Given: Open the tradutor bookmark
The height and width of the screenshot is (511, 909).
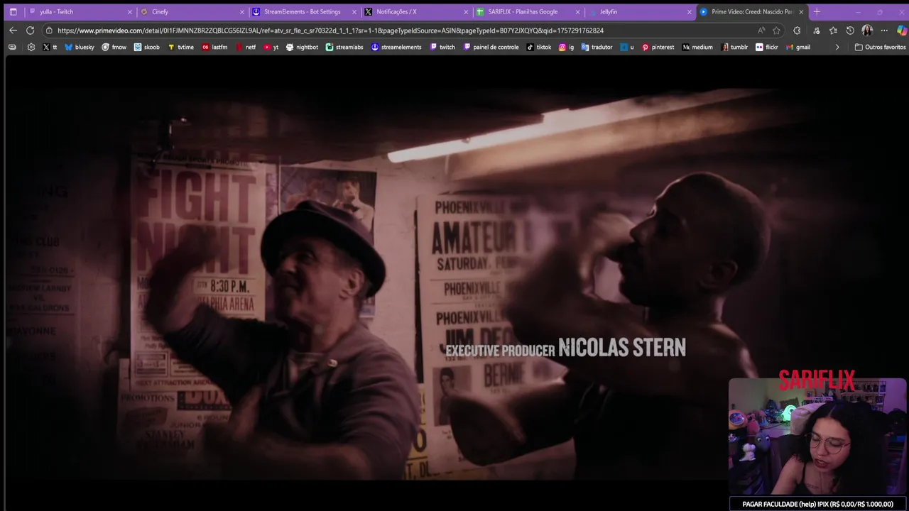Looking at the screenshot, I should tap(597, 47).
